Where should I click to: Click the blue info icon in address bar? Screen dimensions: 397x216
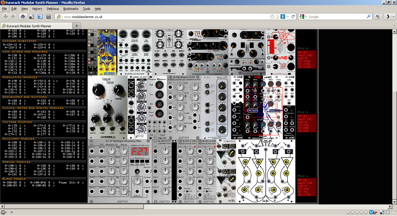click(283, 17)
